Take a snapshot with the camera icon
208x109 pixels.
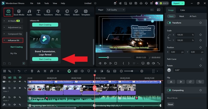148,63
